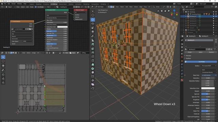
Task: Select the UV editor Grab tool
Action: 3,75
